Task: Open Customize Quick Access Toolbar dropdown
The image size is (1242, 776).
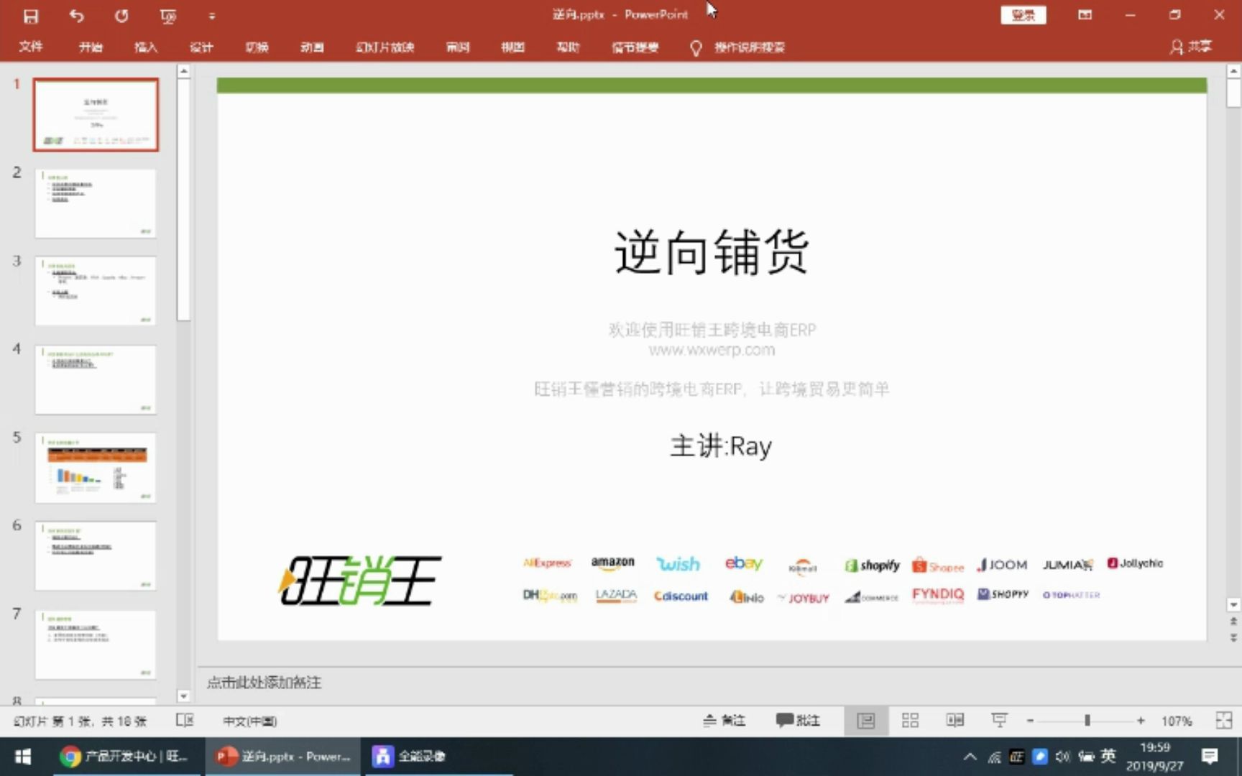Action: (x=211, y=15)
